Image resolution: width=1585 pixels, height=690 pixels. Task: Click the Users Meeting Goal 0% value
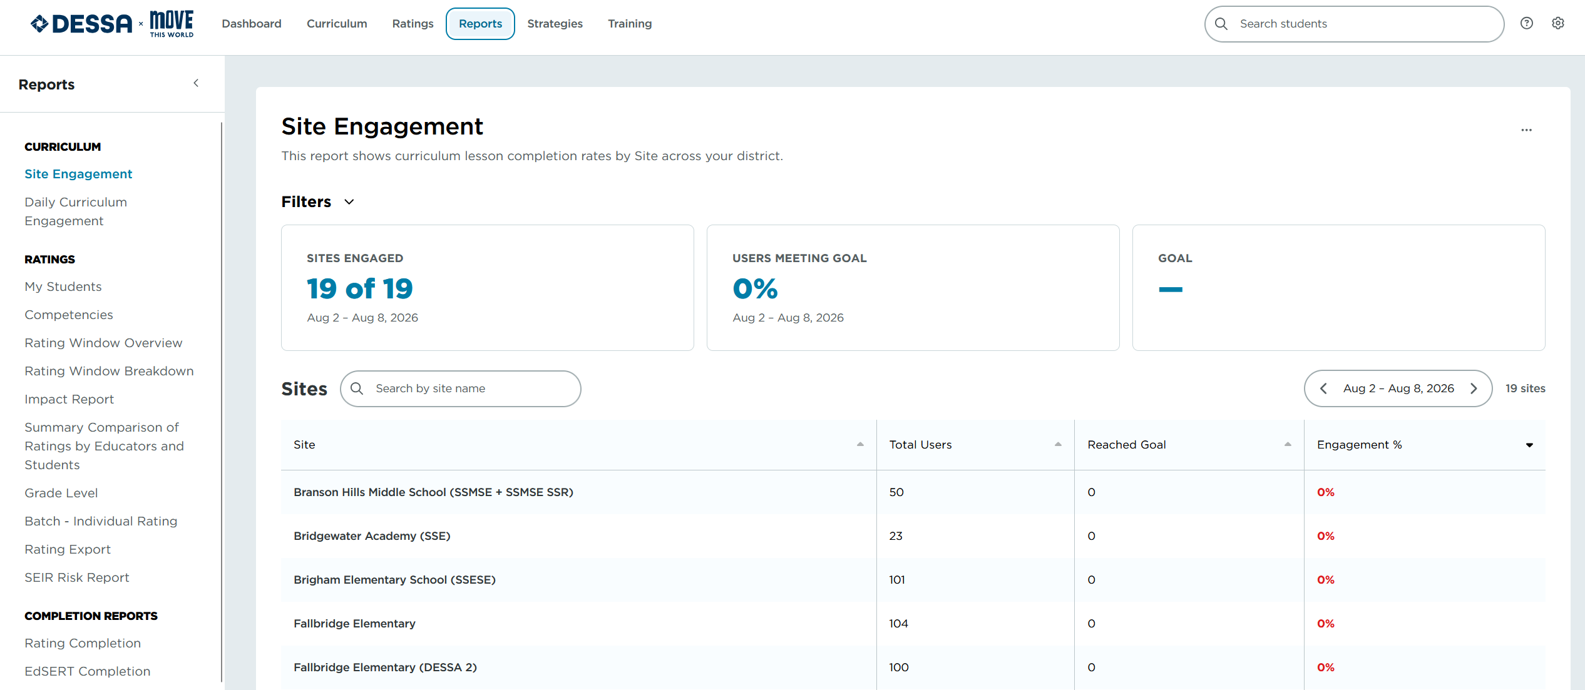755,288
